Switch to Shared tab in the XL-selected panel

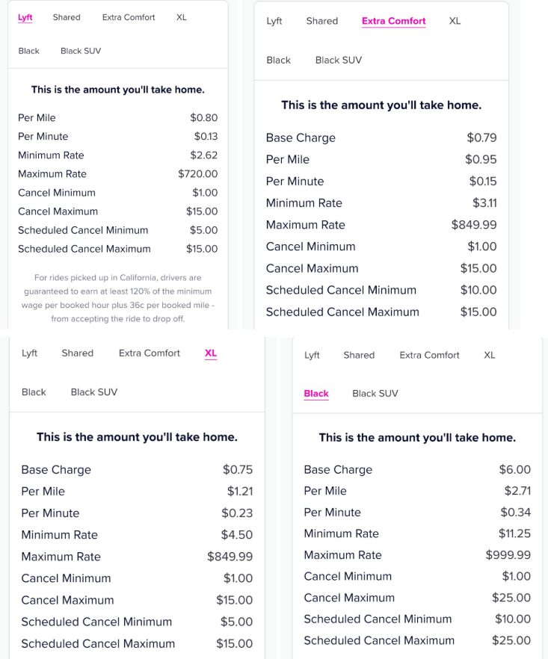coord(78,353)
